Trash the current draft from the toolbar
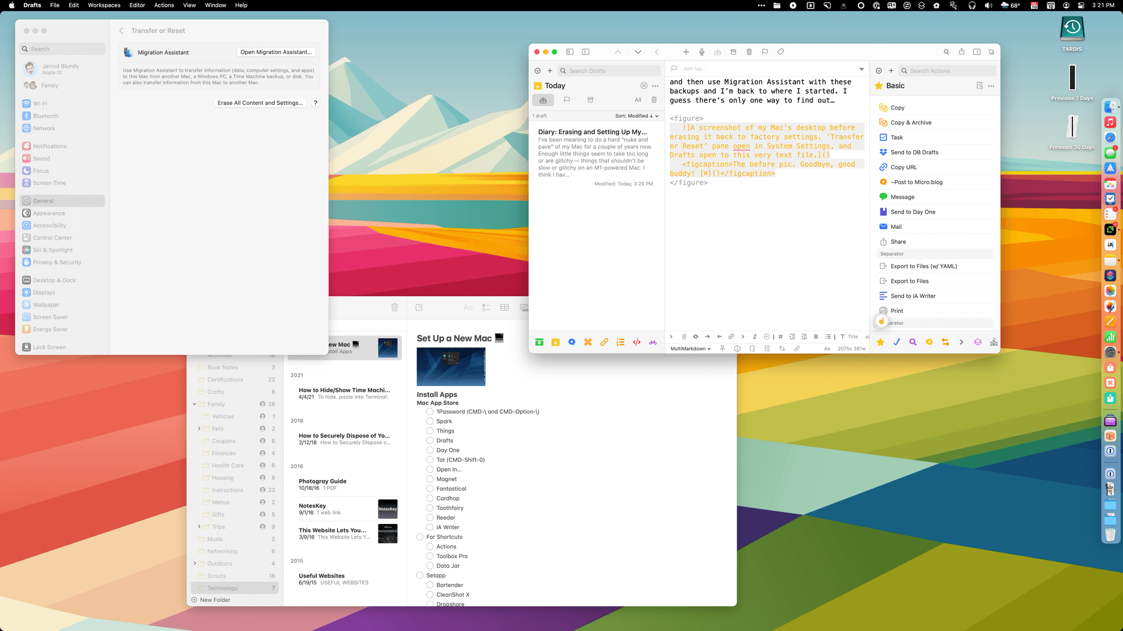The height and width of the screenshot is (631, 1123). point(749,52)
